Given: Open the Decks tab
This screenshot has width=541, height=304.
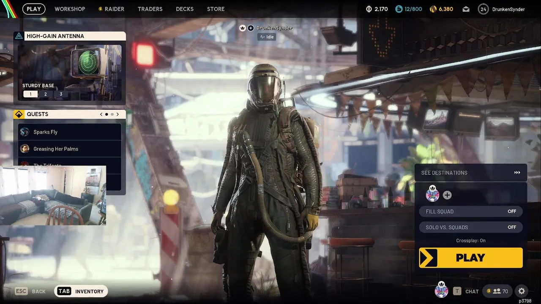Looking at the screenshot, I should (185, 9).
